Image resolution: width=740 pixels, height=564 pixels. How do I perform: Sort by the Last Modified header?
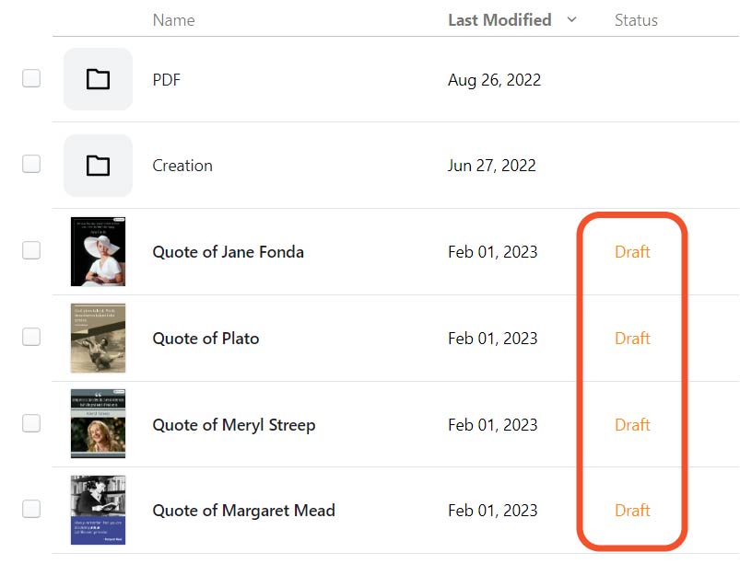tap(499, 20)
